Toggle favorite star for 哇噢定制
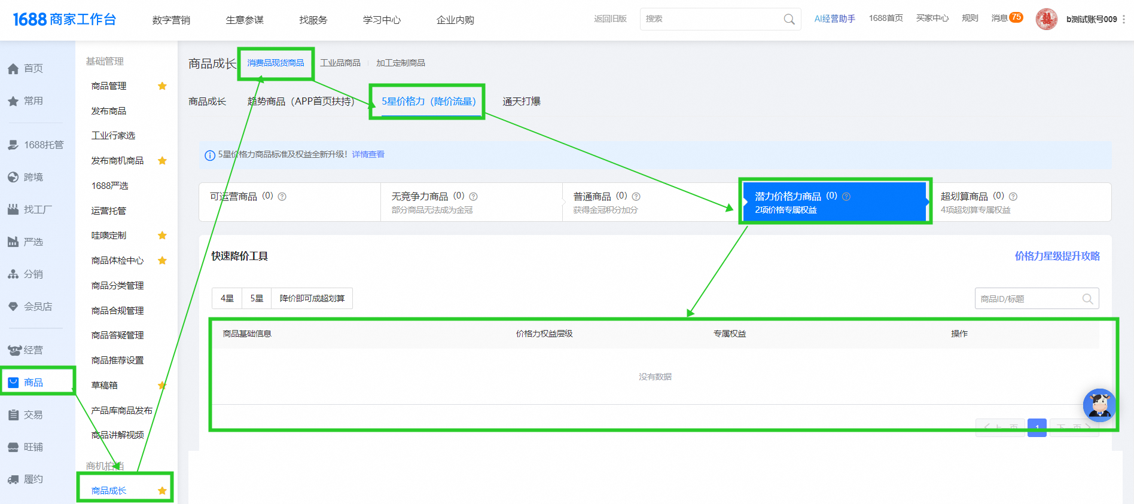The width and height of the screenshot is (1134, 504). pos(162,236)
